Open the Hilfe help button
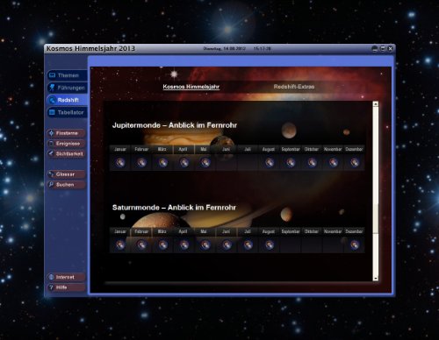This screenshot has width=439, height=340. click(x=66, y=287)
